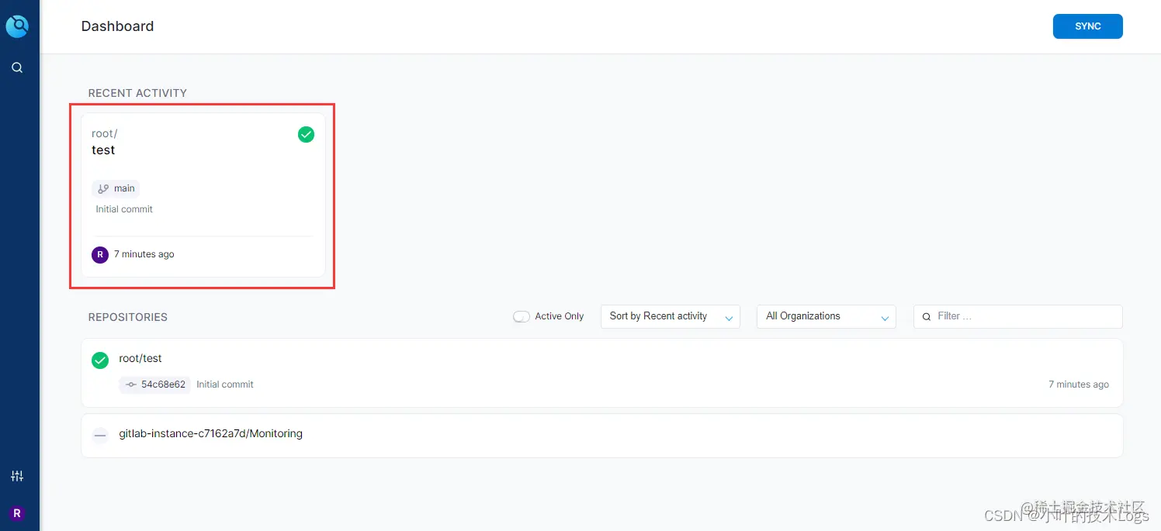
Task: Click the root/ namespace text on the card
Action: tap(105, 133)
